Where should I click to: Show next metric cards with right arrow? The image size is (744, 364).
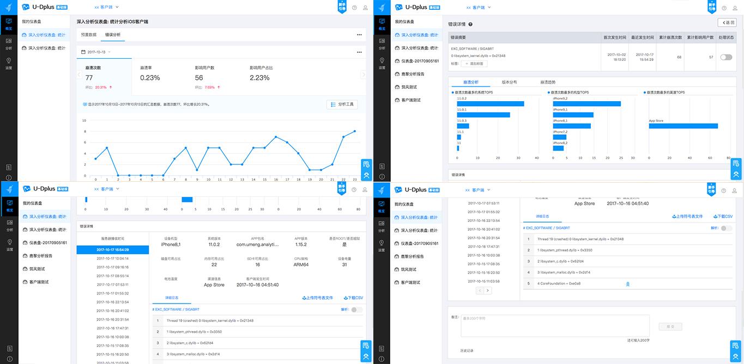click(x=364, y=75)
